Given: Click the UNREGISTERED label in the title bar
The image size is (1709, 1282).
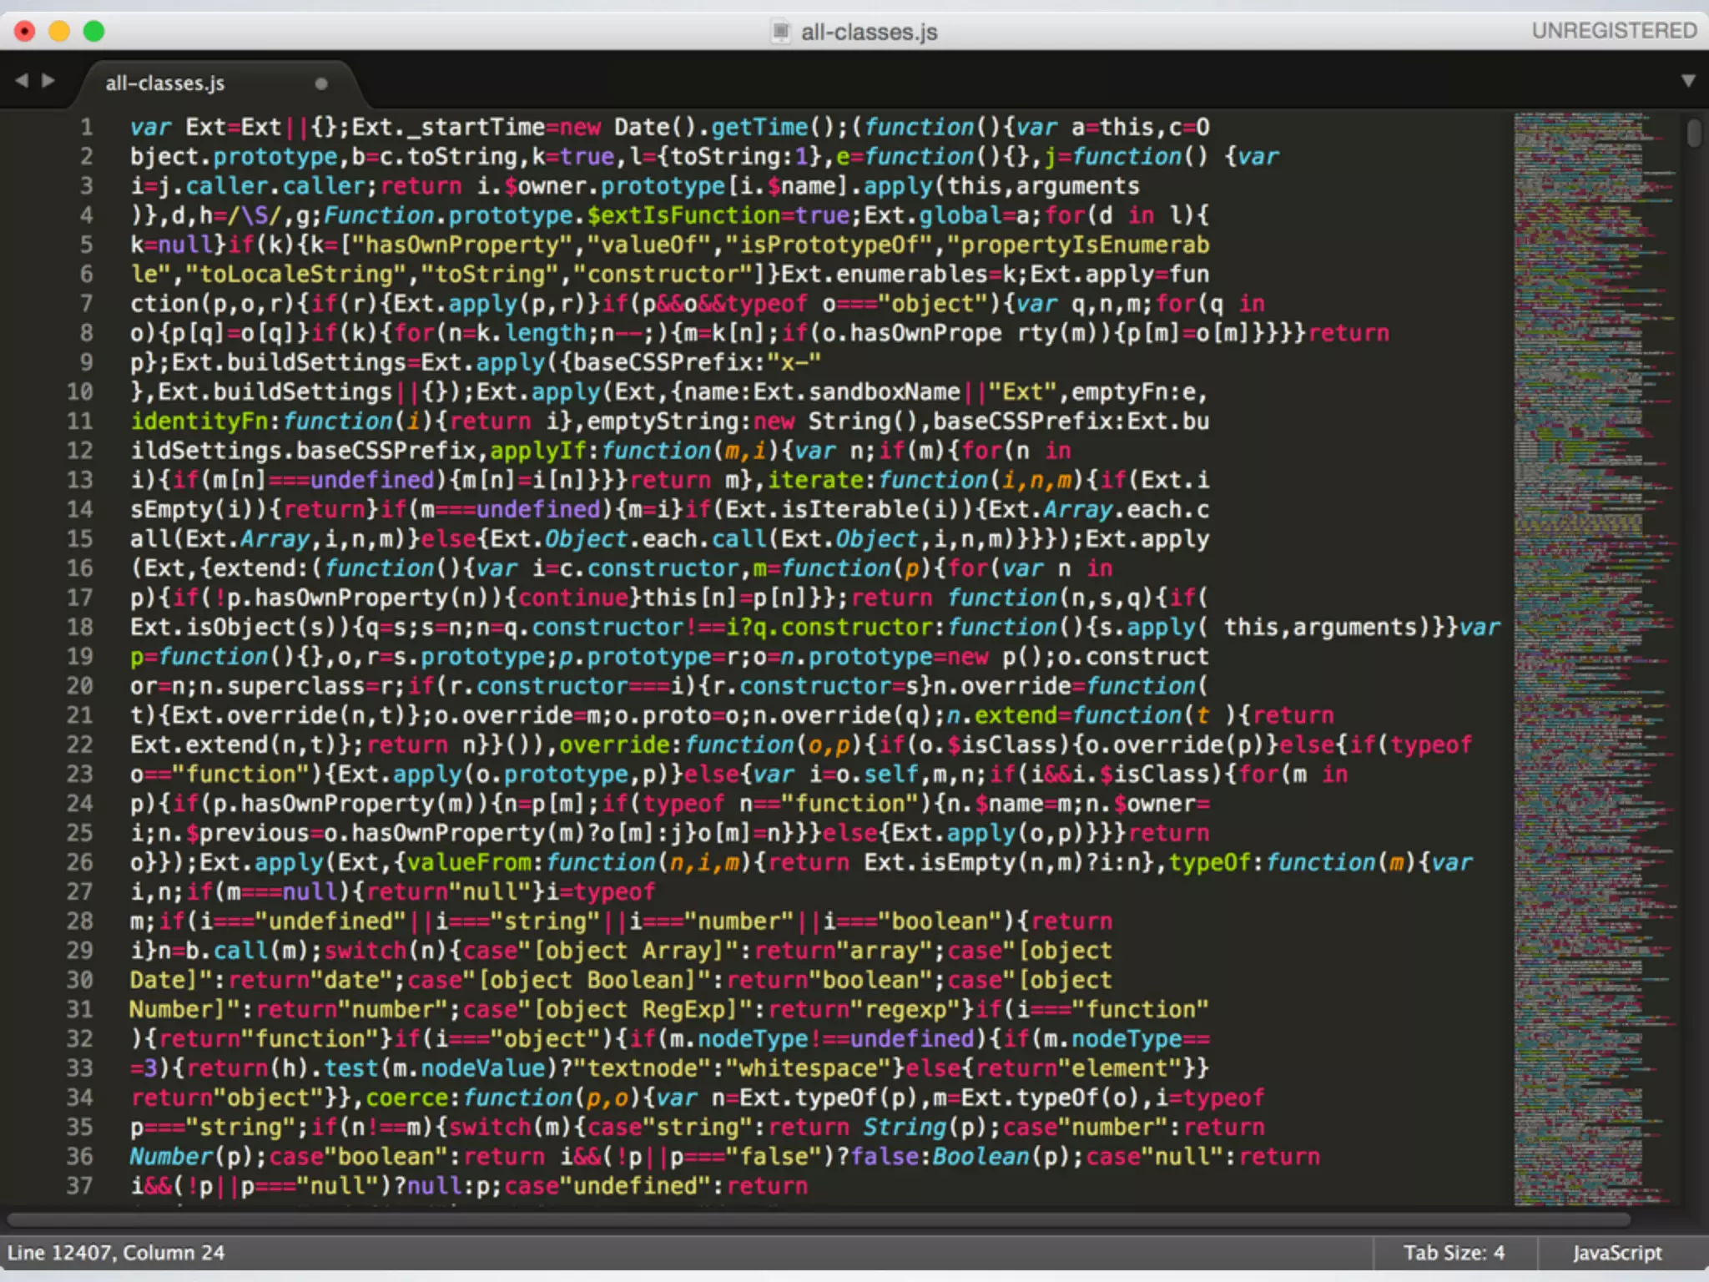Looking at the screenshot, I should tap(1614, 31).
